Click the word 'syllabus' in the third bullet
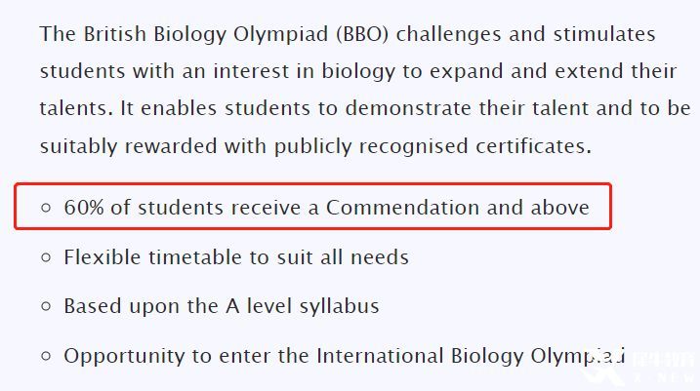700x391 pixels. click(x=340, y=307)
